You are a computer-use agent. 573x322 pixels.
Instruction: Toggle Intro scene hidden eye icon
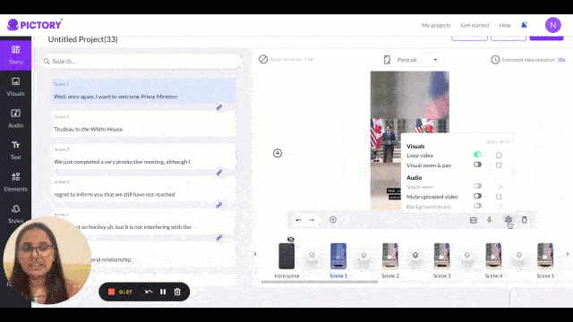pos(291,239)
